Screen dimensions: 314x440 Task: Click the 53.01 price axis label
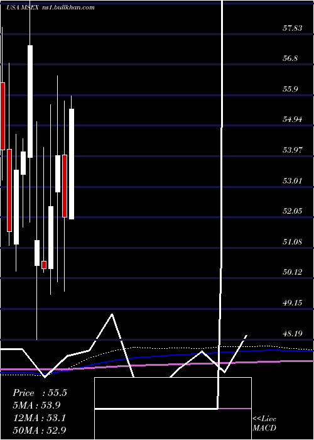tap(293, 181)
